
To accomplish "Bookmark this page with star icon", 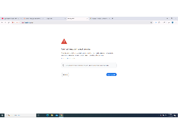I will 151,22.
